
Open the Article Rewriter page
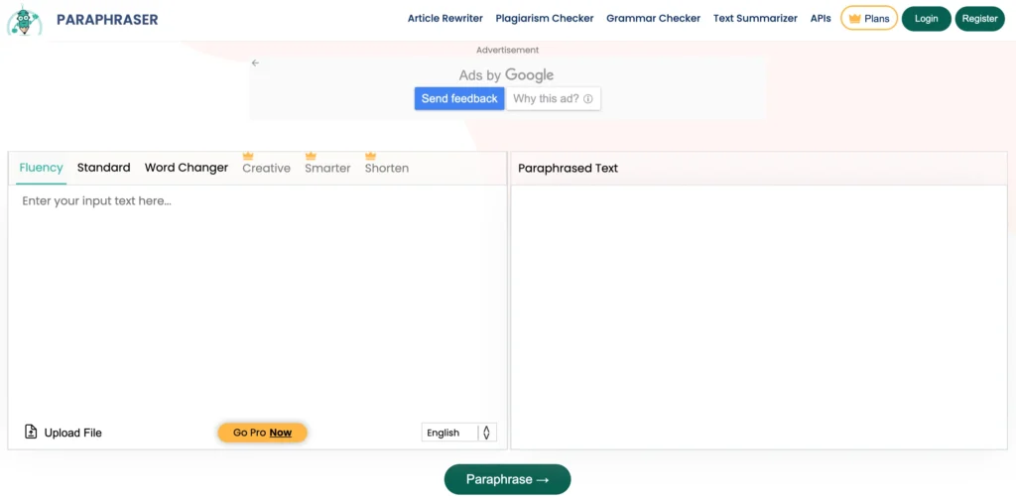pyautogui.click(x=445, y=18)
